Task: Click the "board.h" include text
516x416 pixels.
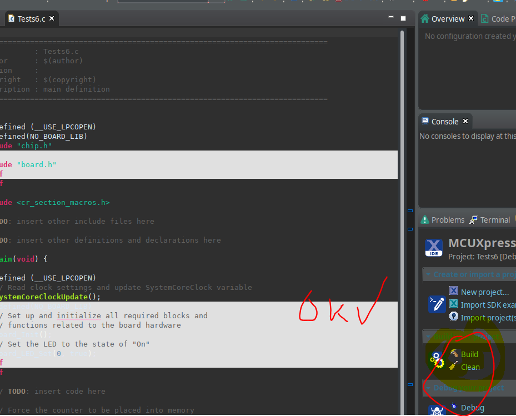Action: coord(37,164)
